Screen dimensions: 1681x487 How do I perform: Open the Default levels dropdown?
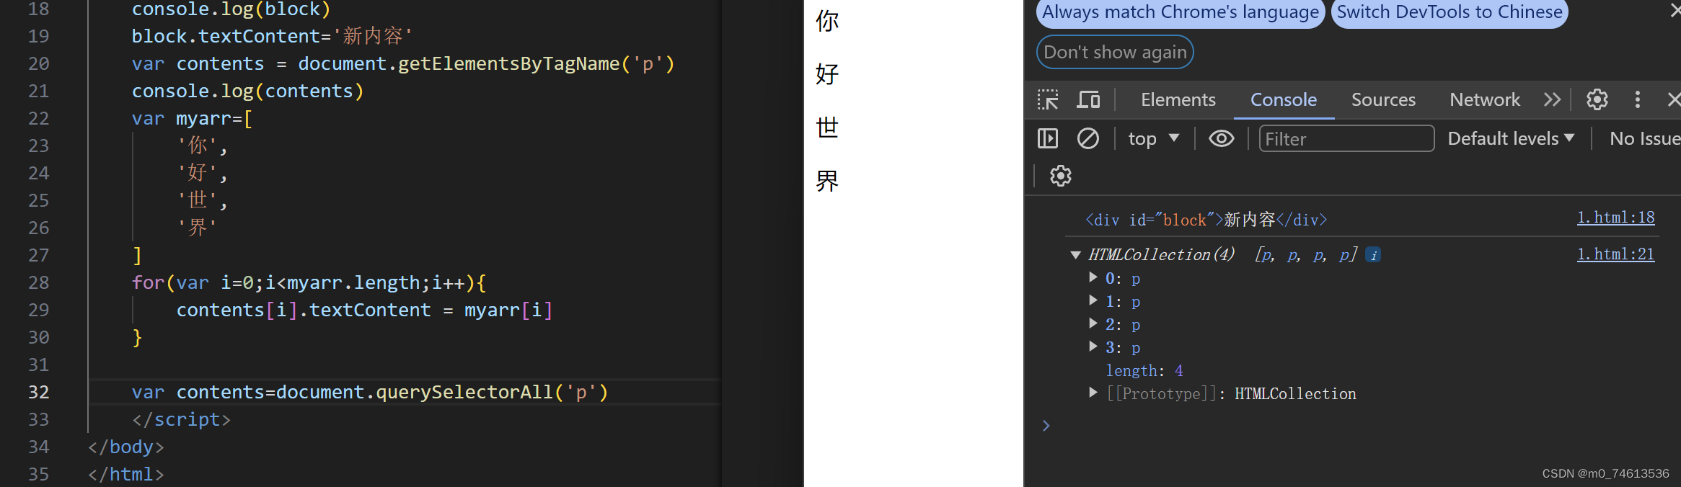click(1511, 138)
